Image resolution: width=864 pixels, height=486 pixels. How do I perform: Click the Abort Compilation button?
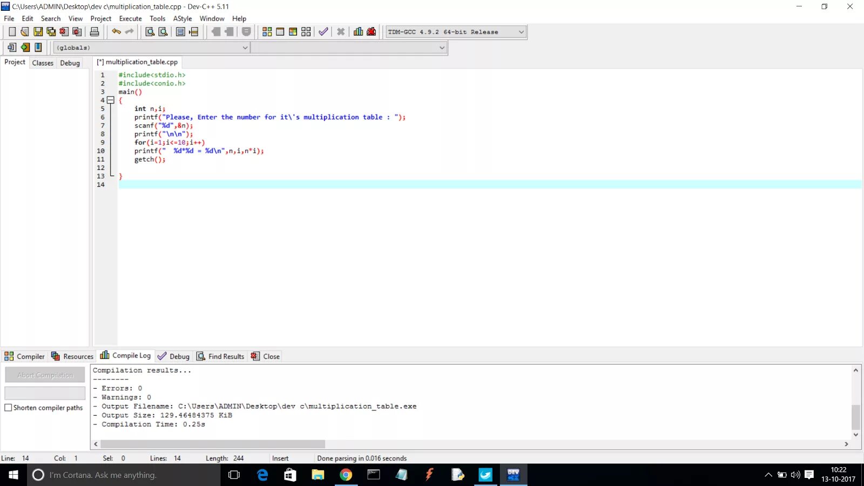click(45, 375)
